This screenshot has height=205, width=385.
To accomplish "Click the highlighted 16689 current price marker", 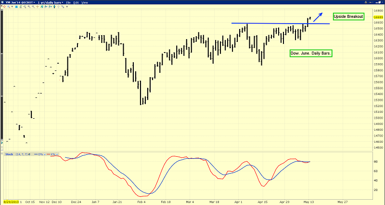I will pyautogui.click(x=378, y=17).
